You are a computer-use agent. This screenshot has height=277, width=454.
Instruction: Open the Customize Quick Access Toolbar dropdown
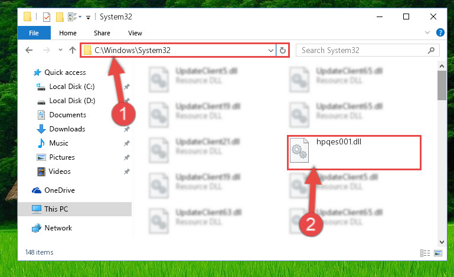(88, 18)
